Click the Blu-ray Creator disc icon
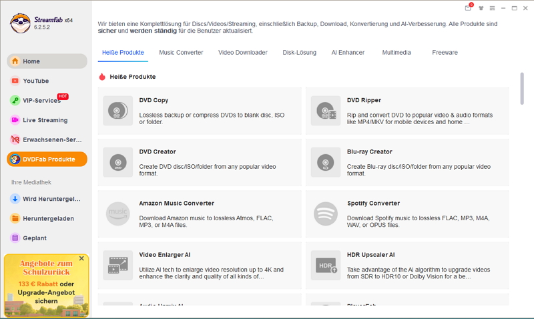This screenshot has height=319, width=534. 326,162
